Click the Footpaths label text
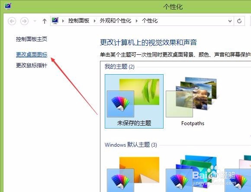 click(193, 123)
